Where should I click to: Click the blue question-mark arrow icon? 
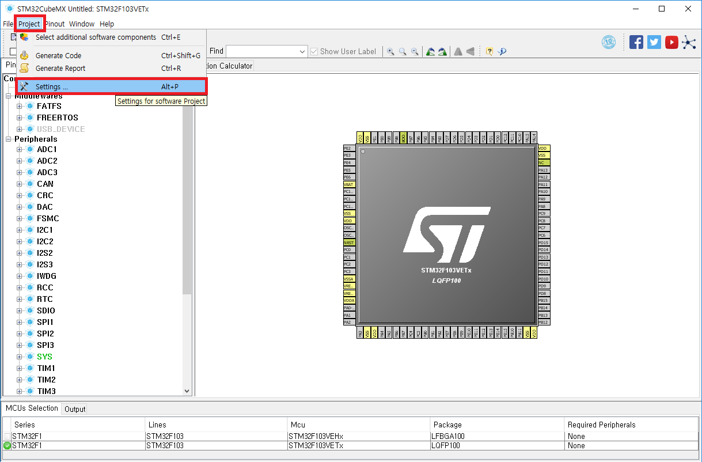[x=502, y=51]
